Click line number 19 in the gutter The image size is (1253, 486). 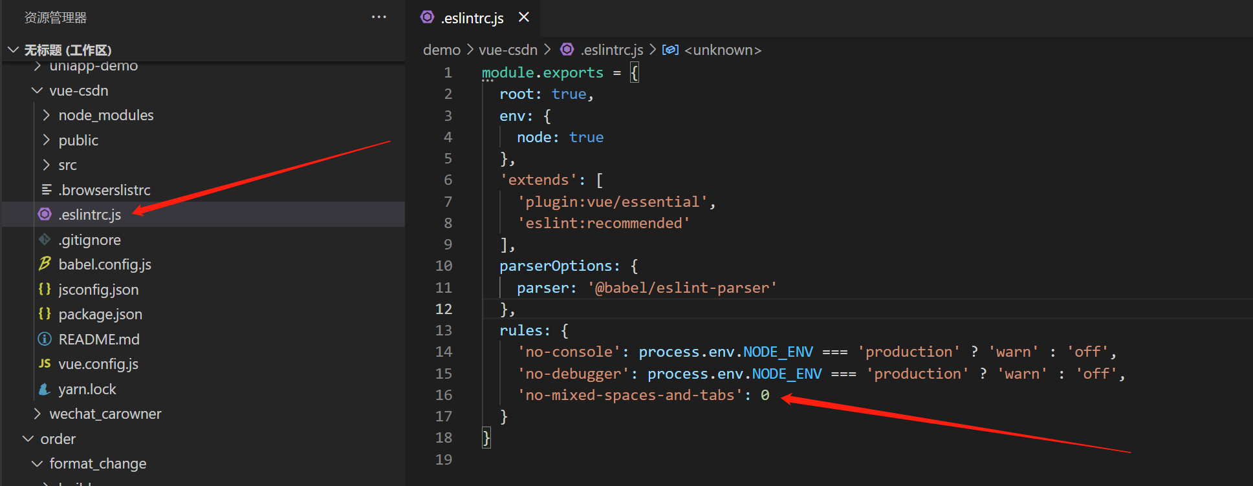point(444,460)
